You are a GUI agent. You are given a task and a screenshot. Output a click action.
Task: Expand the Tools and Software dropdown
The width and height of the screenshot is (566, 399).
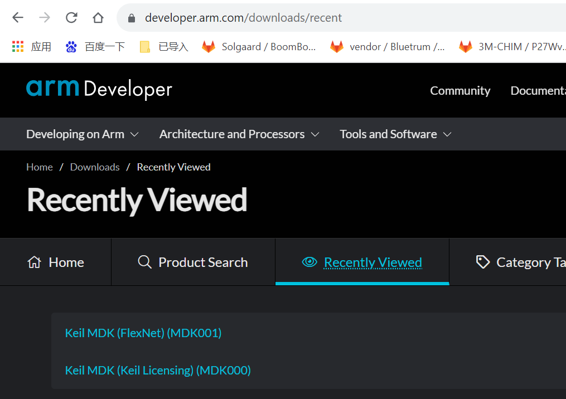coord(395,134)
